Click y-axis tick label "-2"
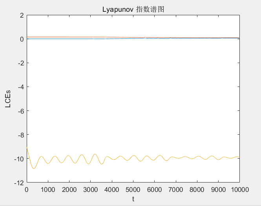 [x=21, y=63]
